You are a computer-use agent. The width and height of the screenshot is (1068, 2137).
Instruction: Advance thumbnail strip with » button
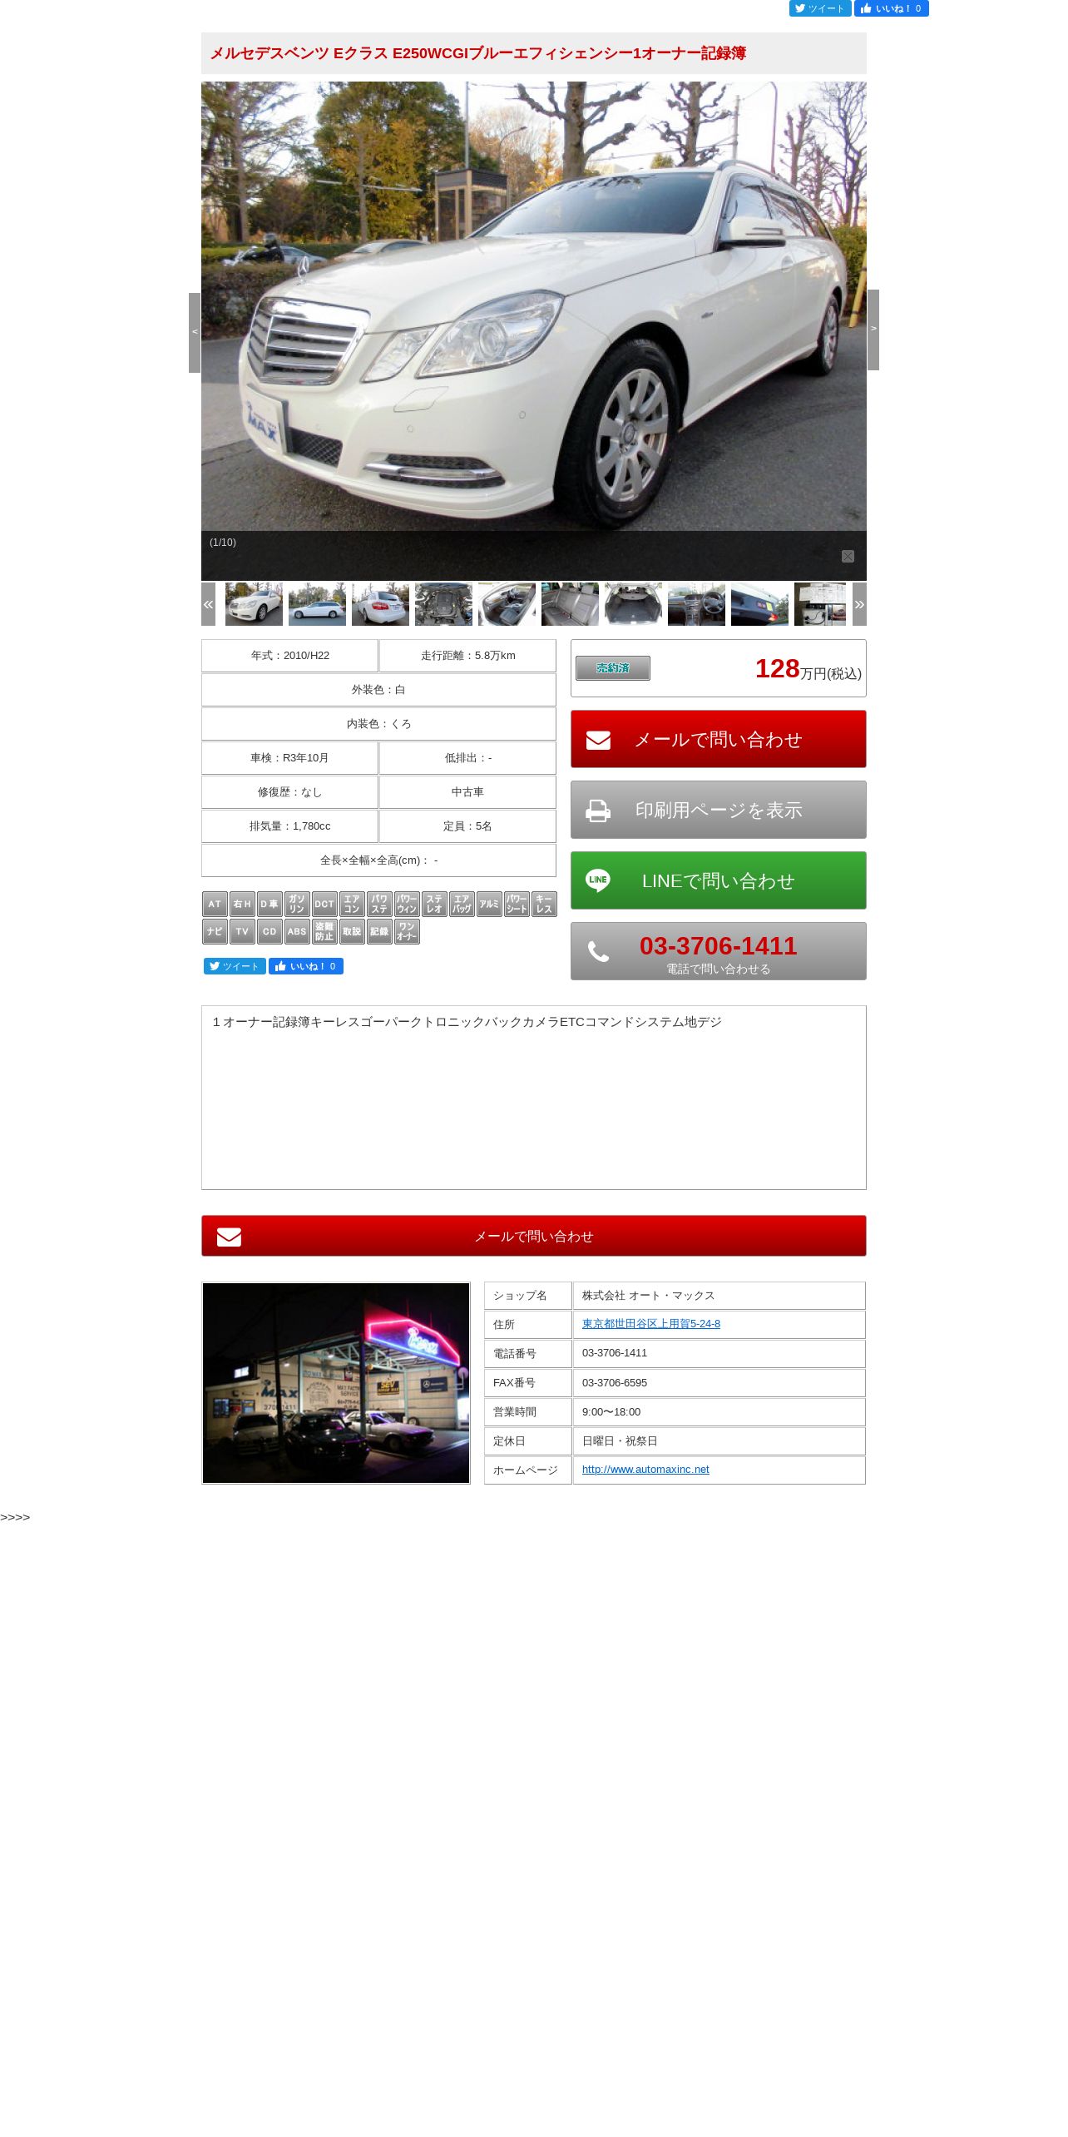tap(859, 604)
